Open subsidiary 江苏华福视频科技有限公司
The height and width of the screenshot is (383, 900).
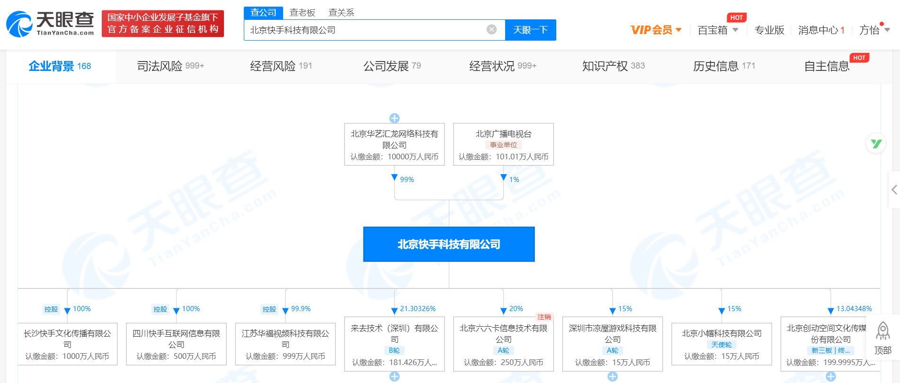[285, 344]
